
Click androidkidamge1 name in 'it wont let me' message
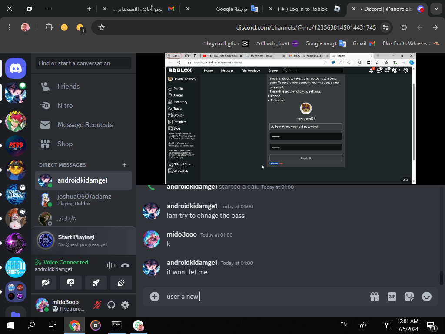click(x=192, y=262)
